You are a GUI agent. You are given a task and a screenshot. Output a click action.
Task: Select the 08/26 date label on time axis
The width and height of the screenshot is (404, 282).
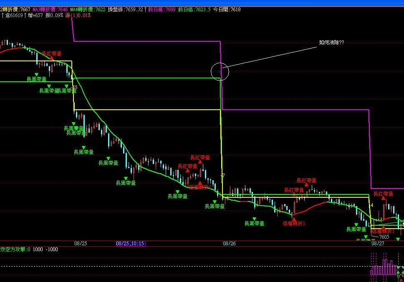(229, 243)
